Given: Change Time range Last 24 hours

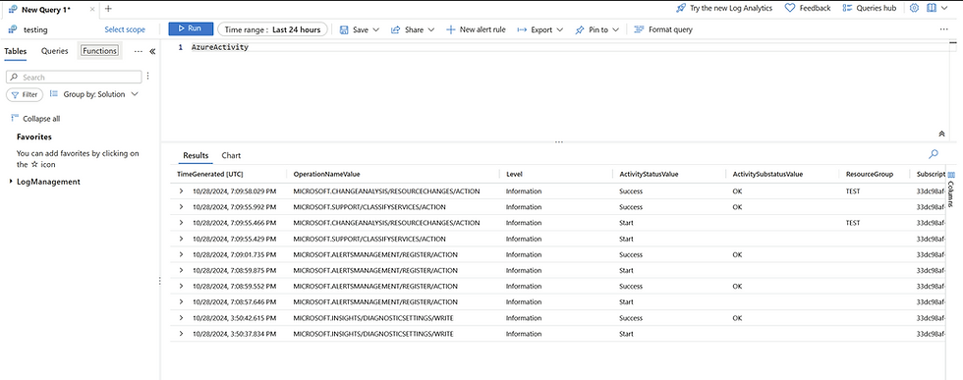Looking at the screenshot, I should pyautogui.click(x=273, y=29).
